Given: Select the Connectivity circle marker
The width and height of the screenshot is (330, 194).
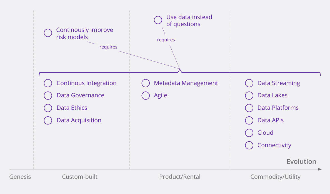Looking at the screenshot, I should [249, 145].
